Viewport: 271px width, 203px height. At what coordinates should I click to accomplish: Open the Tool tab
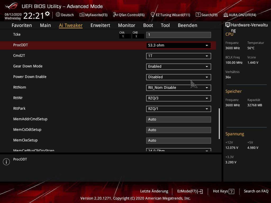pos(165,25)
